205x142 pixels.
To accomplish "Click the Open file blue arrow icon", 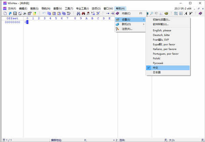I will pos(10,13).
